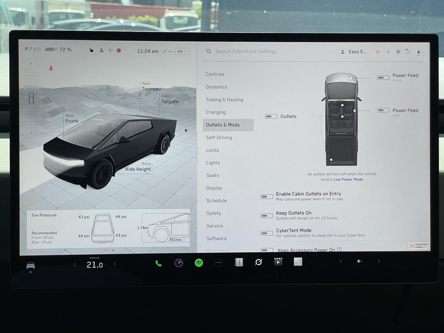The height and width of the screenshot is (333, 444).
Task: Open the Safety settings menu
Action: [x=214, y=213]
